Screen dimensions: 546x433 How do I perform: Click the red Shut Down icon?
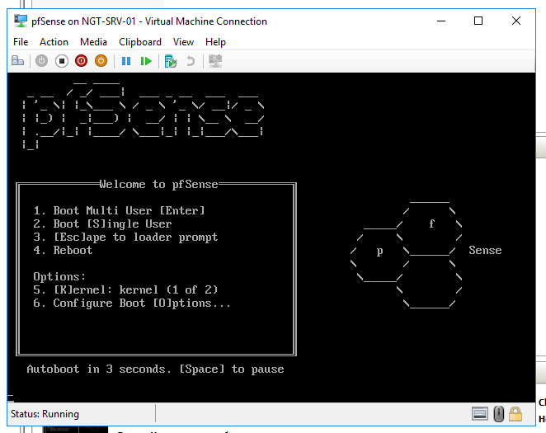pyautogui.click(x=82, y=61)
